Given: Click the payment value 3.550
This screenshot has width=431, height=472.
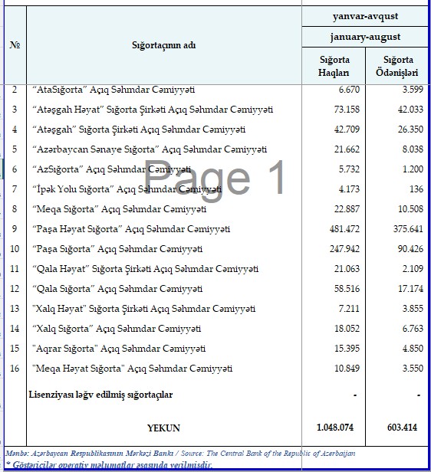Looking at the screenshot, I should point(413,368).
